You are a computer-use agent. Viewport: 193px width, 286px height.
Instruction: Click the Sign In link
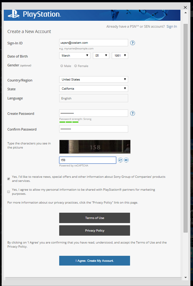coord(172,26)
